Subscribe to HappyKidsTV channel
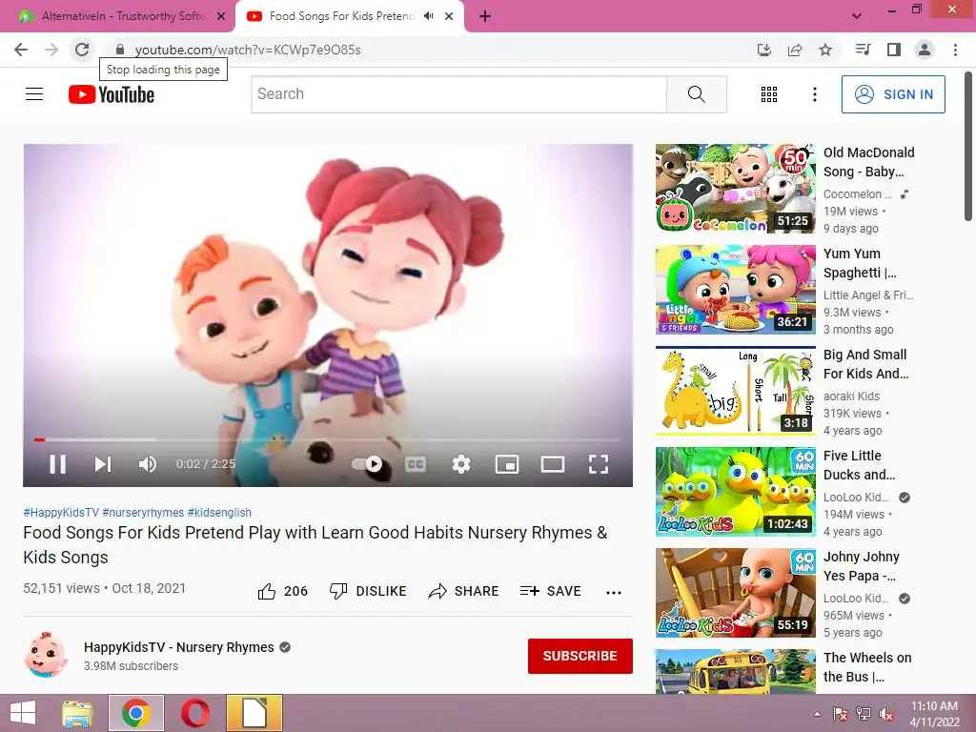976x732 pixels. pyautogui.click(x=580, y=656)
